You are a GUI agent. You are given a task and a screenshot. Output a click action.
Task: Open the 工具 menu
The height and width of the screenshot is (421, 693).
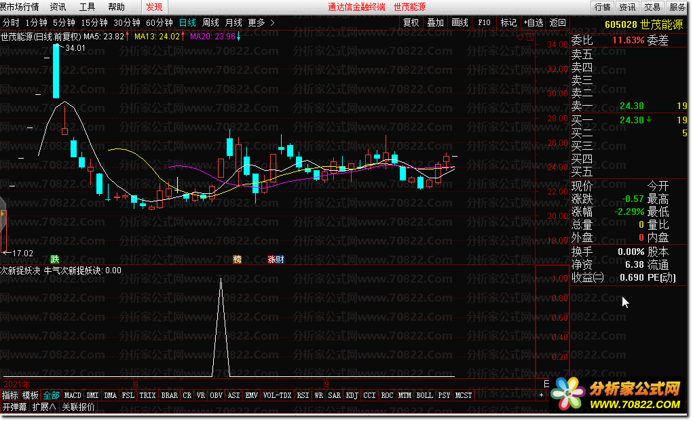pos(87,7)
